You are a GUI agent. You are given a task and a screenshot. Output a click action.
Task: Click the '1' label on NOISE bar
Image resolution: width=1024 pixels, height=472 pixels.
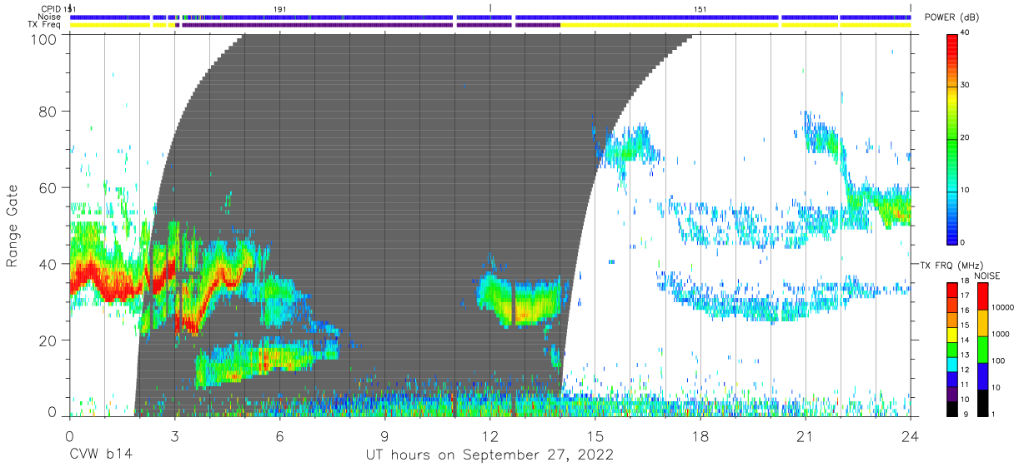[x=993, y=414]
